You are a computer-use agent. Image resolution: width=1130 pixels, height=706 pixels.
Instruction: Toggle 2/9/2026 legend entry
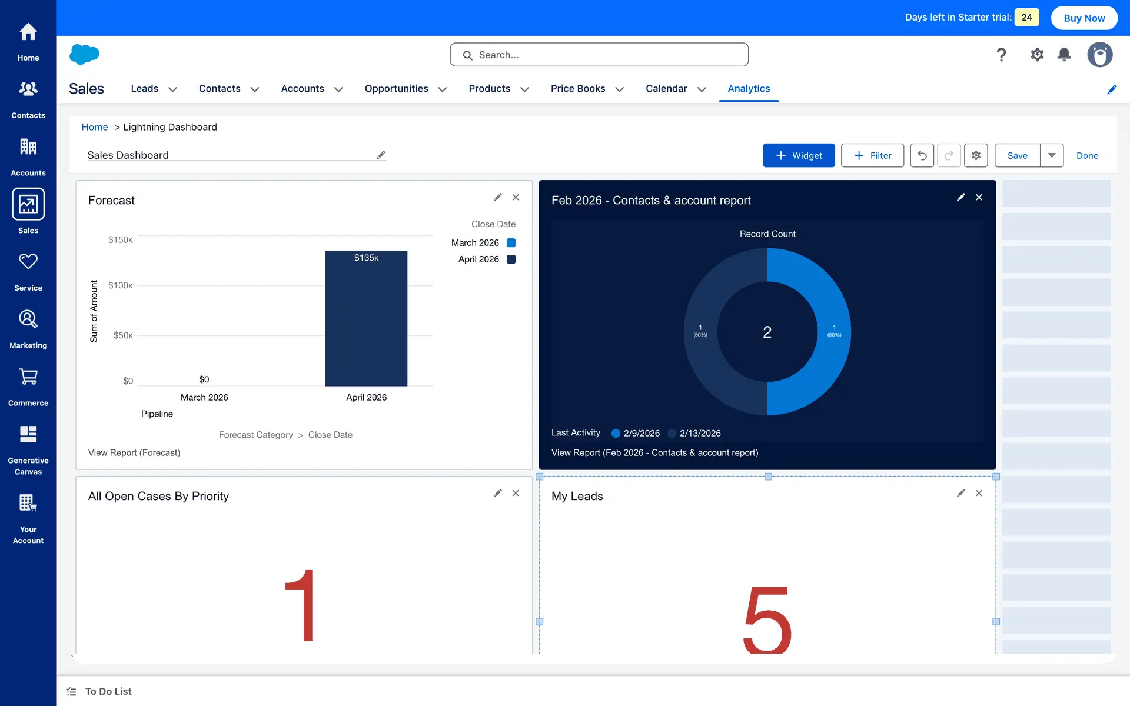tap(636, 433)
